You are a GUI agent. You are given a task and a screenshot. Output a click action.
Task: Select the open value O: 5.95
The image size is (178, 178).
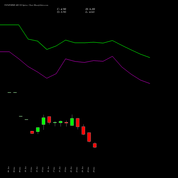click(62, 12)
